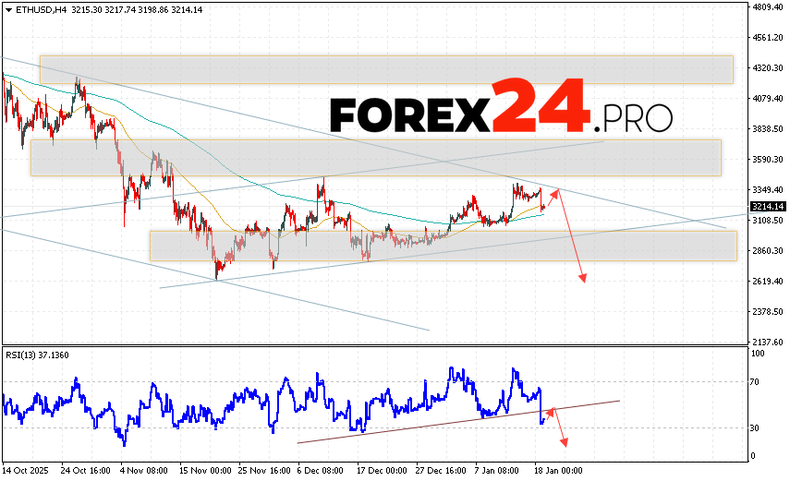
Task: Select the lower grey support zone near 2860
Action: point(443,246)
